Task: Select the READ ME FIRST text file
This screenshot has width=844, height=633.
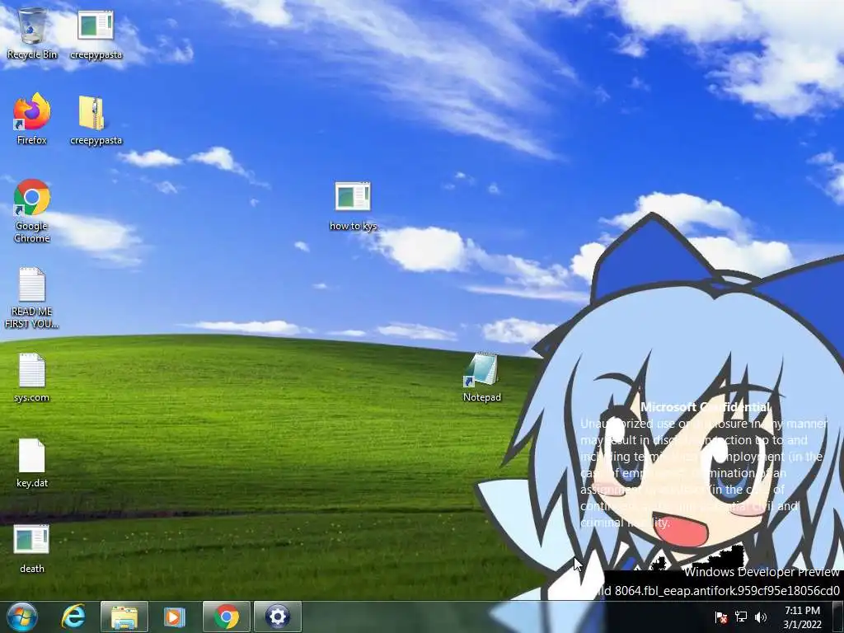Action: click(x=32, y=297)
